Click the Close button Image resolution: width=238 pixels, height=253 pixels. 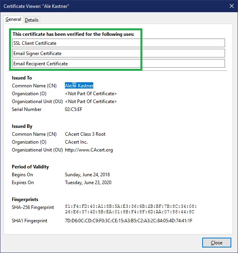click(216, 242)
